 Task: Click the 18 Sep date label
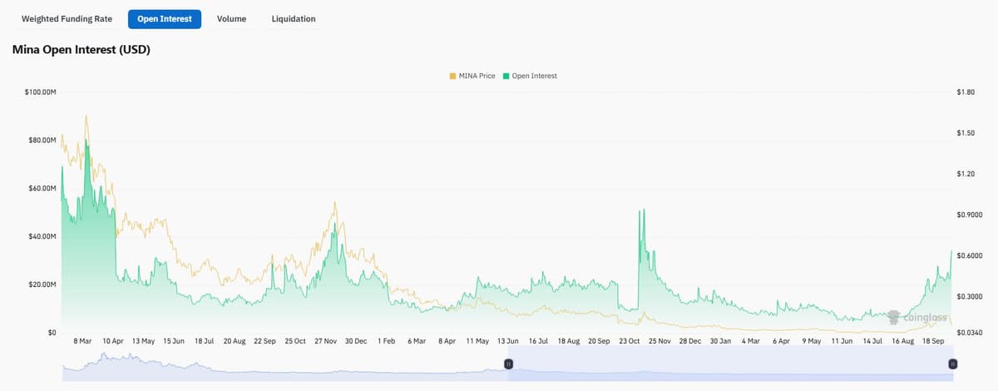pos(933,341)
